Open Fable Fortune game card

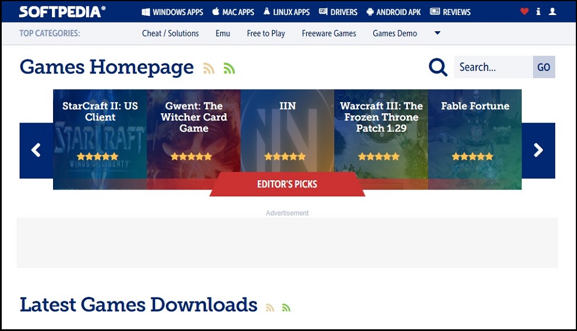pos(475,139)
